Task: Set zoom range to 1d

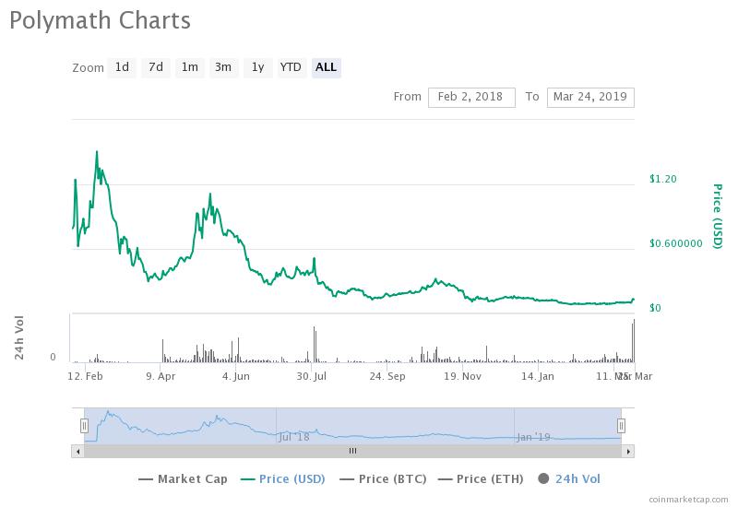Action: tap(122, 67)
